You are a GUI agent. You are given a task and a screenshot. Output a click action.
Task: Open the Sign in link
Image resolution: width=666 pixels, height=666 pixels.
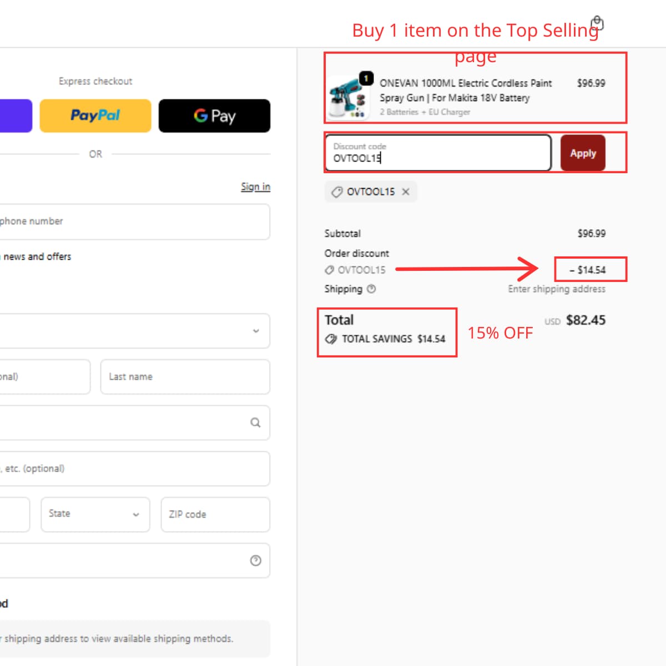255,186
